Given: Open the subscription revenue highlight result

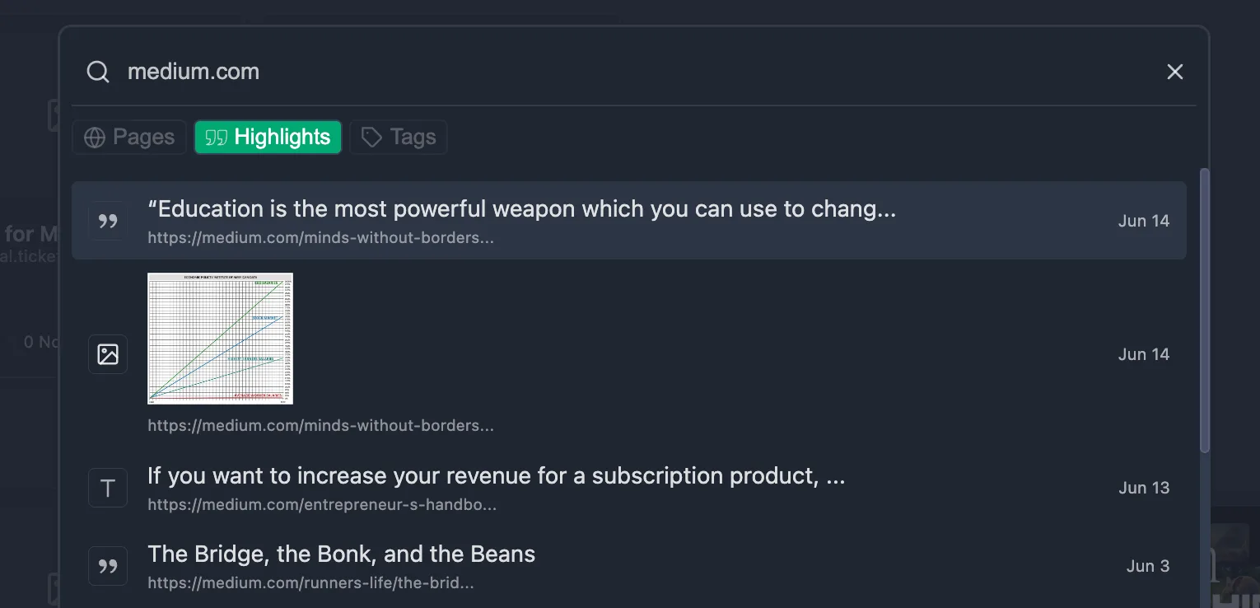Looking at the screenshot, I should click(x=629, y=488).
